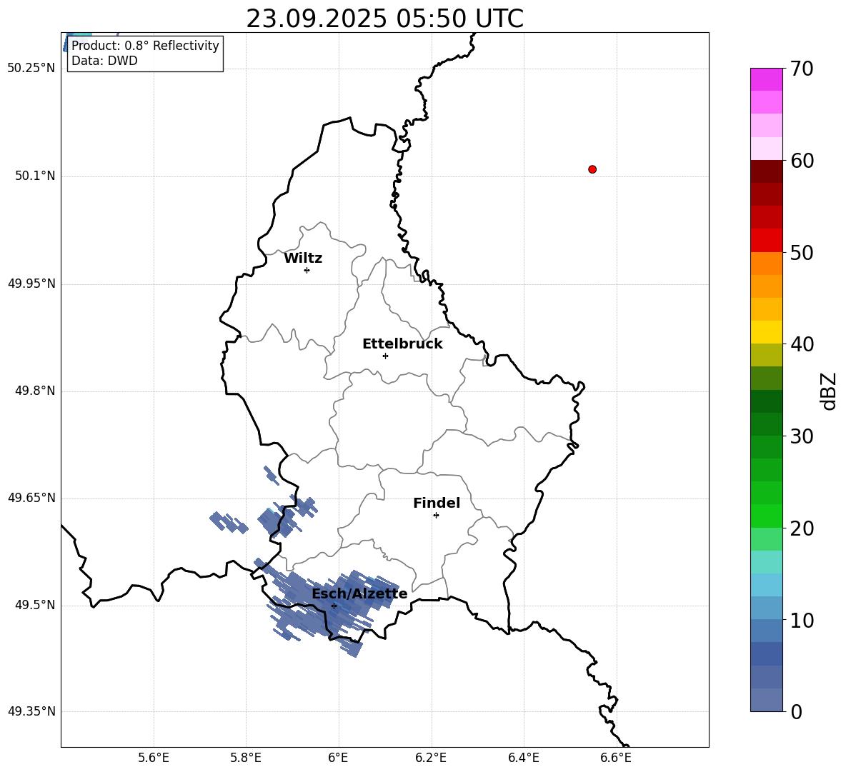Click the Findel station cross marker
The width and height of the screenshot is (846, 772).
pyautogui.click(x=436, y=516)
